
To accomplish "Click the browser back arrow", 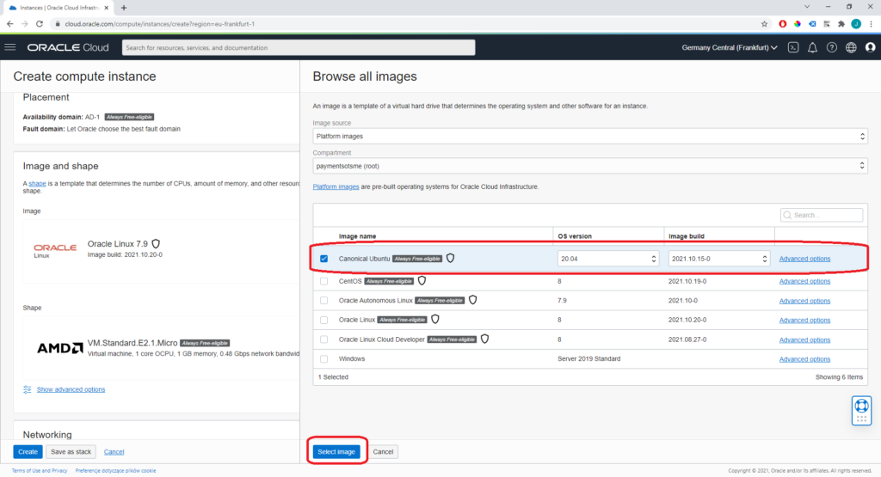I will (x=9, y=23).
